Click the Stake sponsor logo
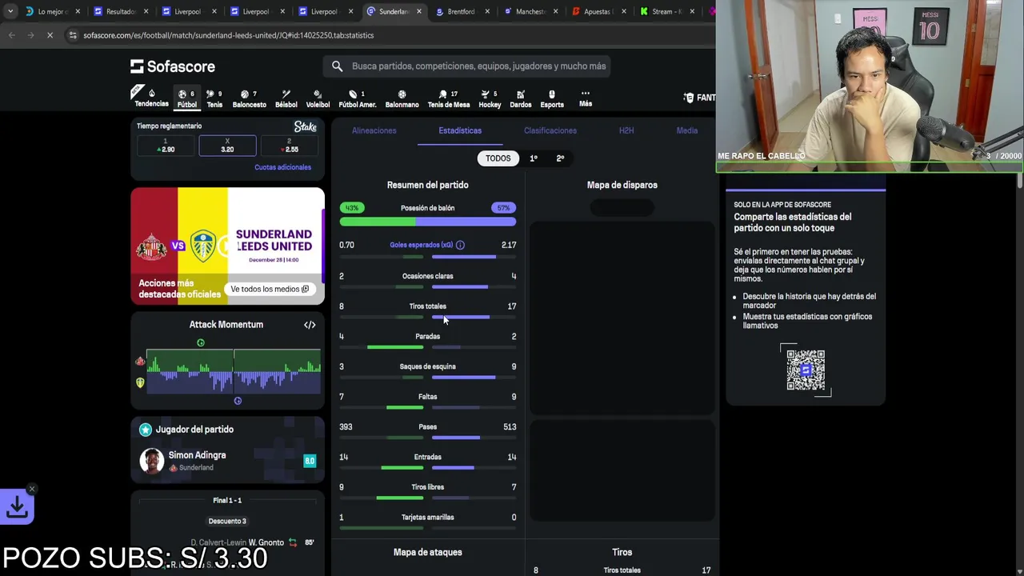This screenshot has width=1024, height=576. click(305, 126)
